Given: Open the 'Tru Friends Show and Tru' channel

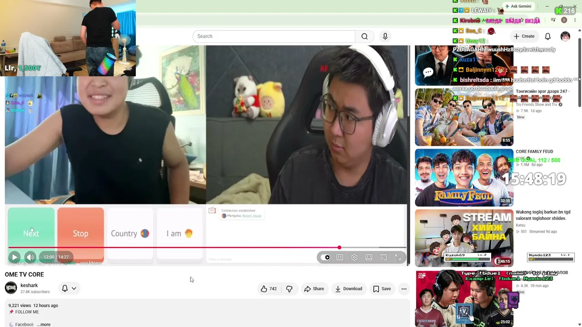Looking at the screenshot, I should tap(536, 104).
